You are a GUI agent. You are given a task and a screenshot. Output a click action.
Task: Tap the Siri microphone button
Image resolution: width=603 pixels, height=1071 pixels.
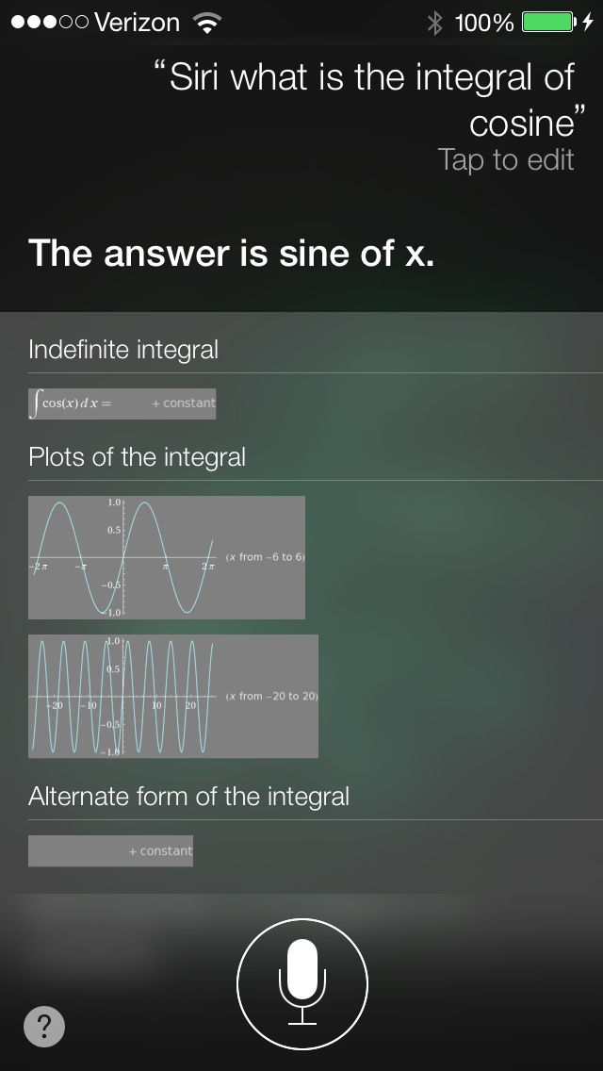pos(301,983)
